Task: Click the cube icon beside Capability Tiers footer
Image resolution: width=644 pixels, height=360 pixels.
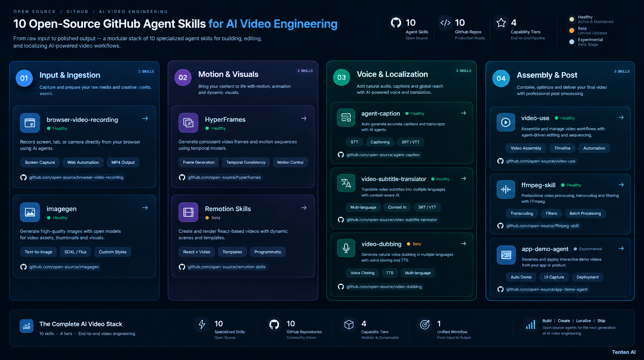Action: coord(349,325)
